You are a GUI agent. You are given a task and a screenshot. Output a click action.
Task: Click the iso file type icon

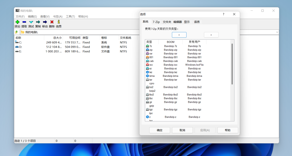[147, 65]
